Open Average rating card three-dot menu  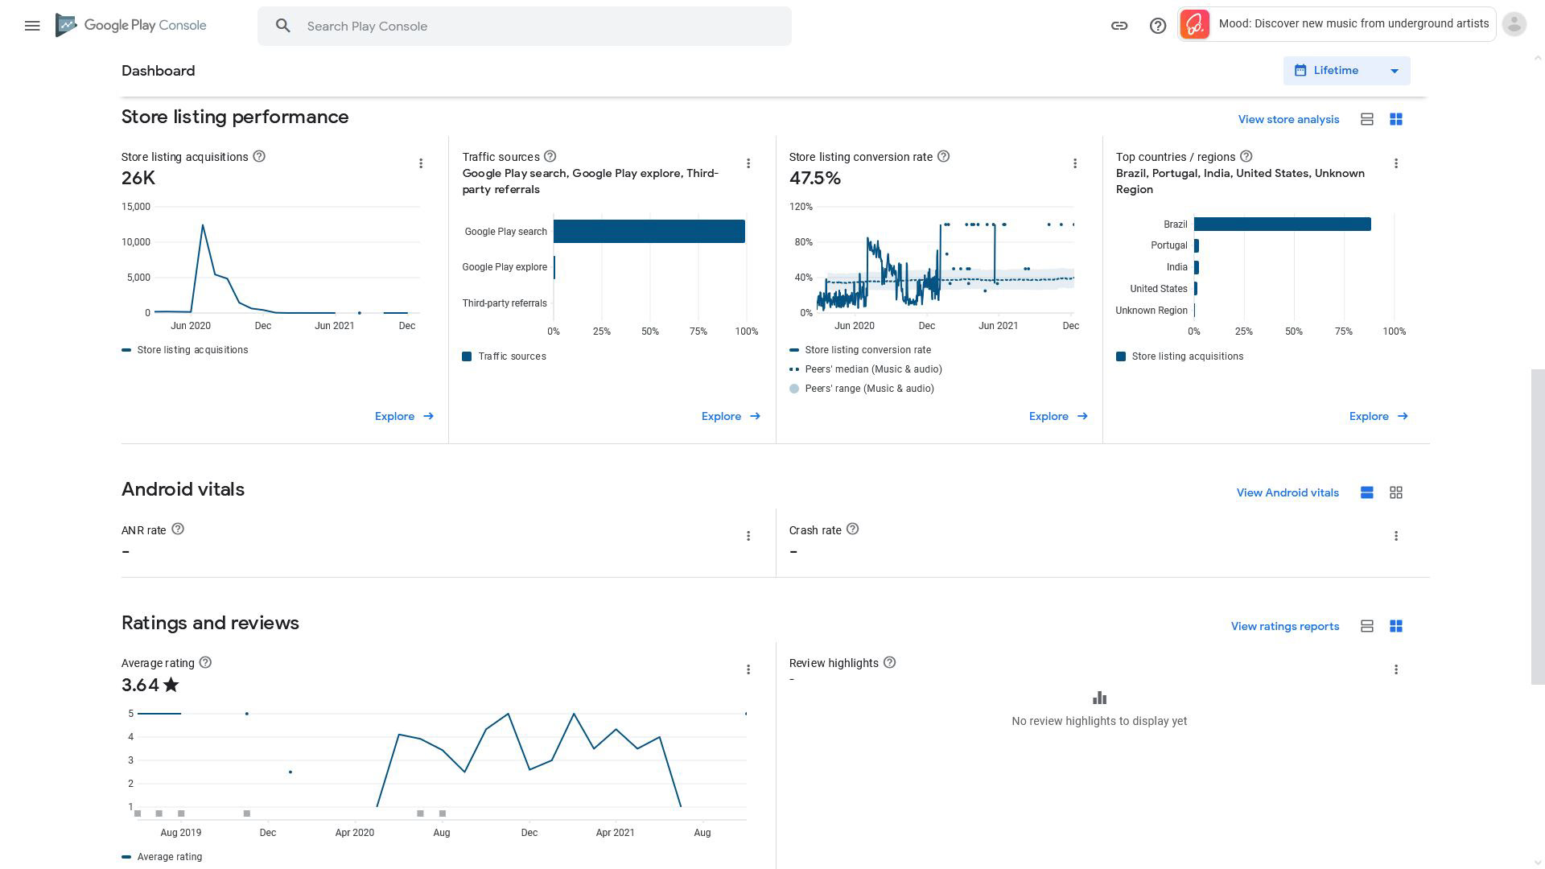pyautogui.click(x=748, y=669)
